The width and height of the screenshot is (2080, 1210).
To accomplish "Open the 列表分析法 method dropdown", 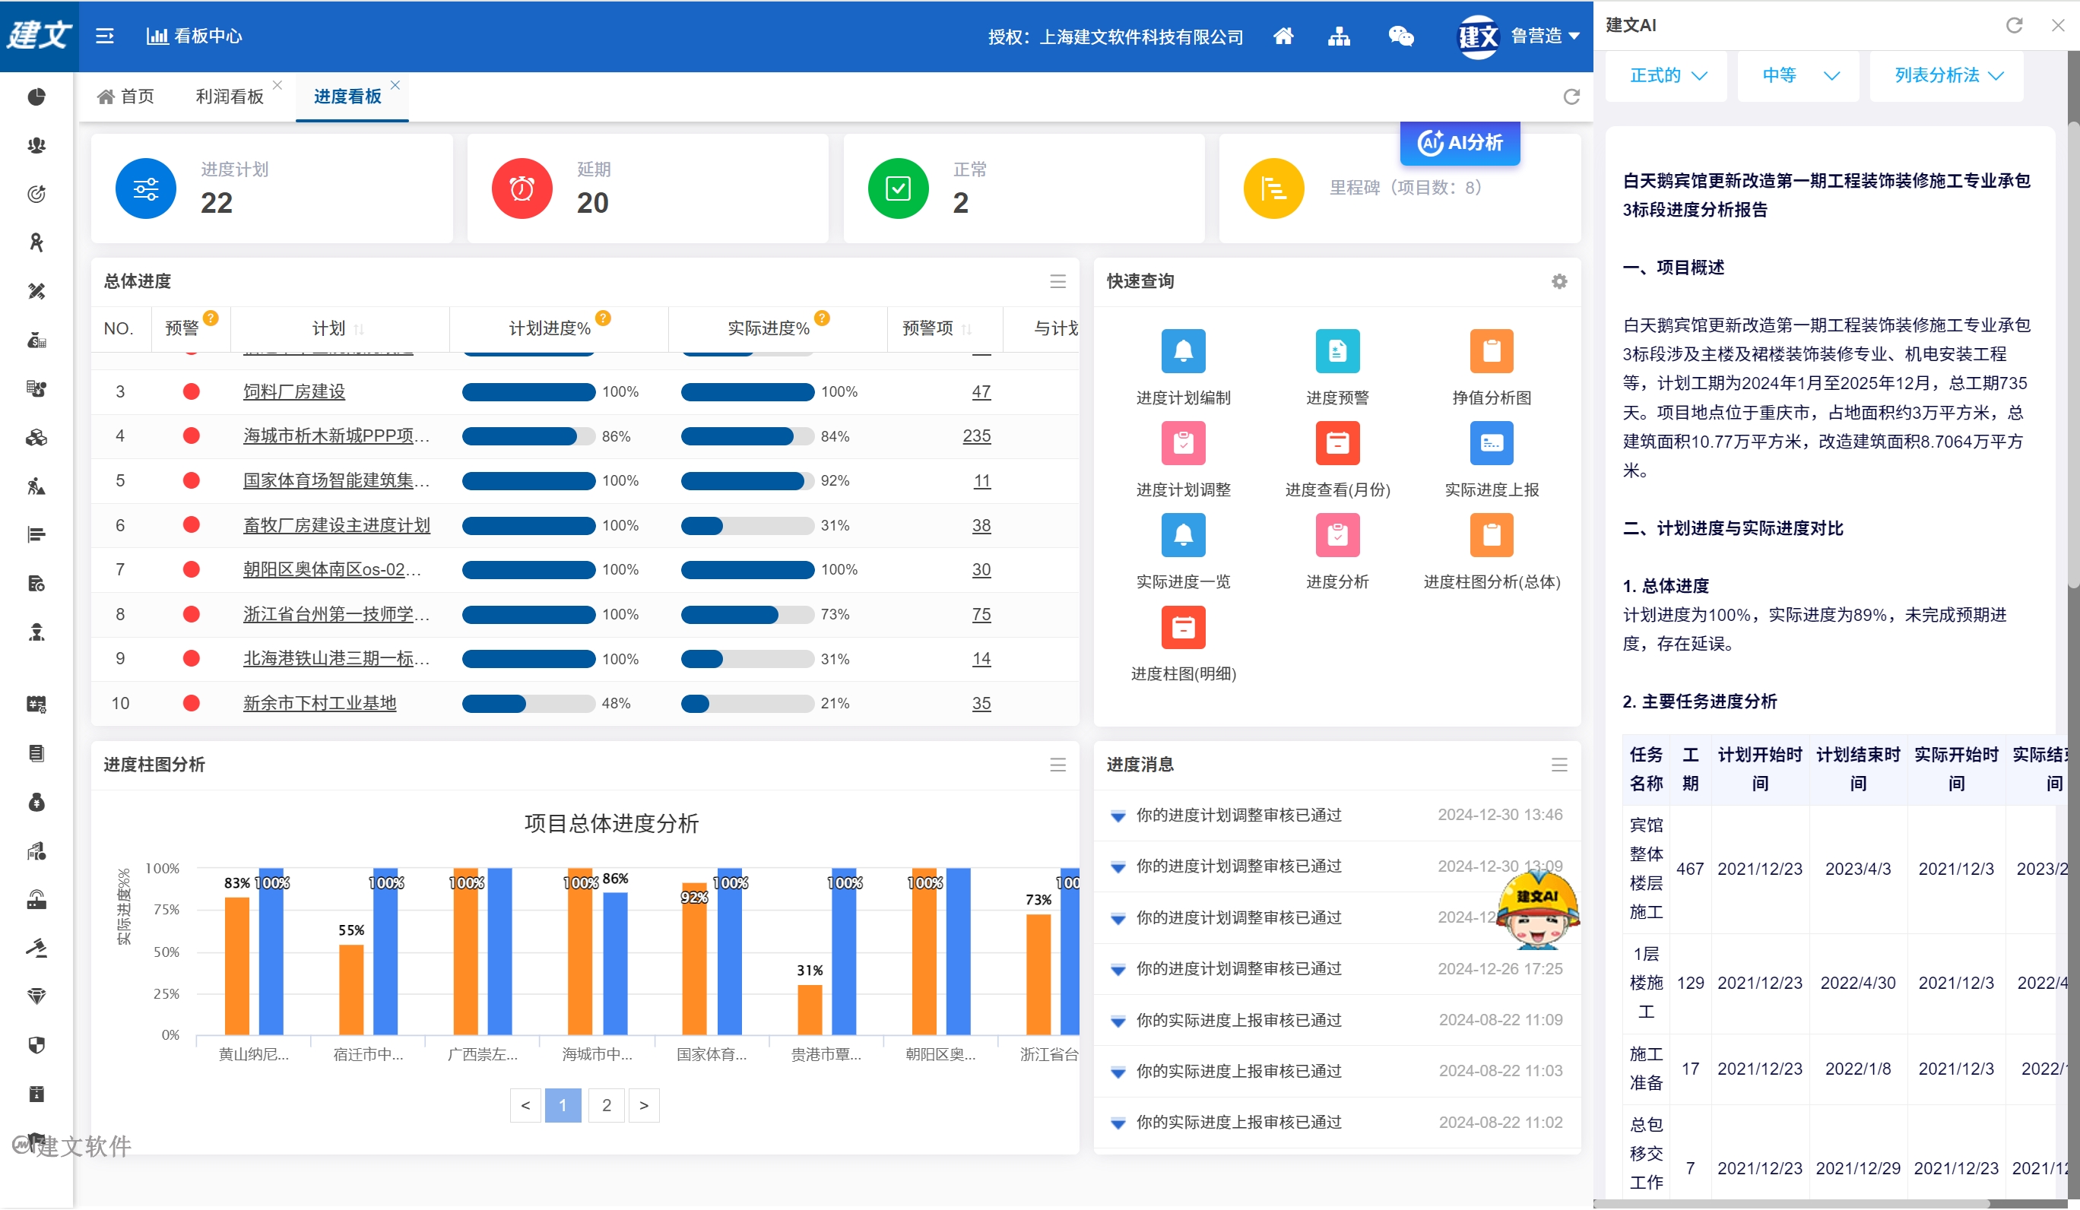I will 1946,75.
